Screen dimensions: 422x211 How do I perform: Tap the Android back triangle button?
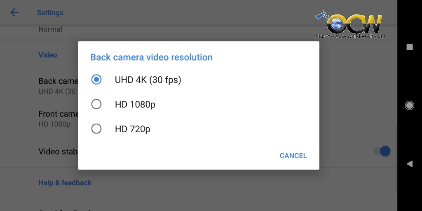(409, 164)
